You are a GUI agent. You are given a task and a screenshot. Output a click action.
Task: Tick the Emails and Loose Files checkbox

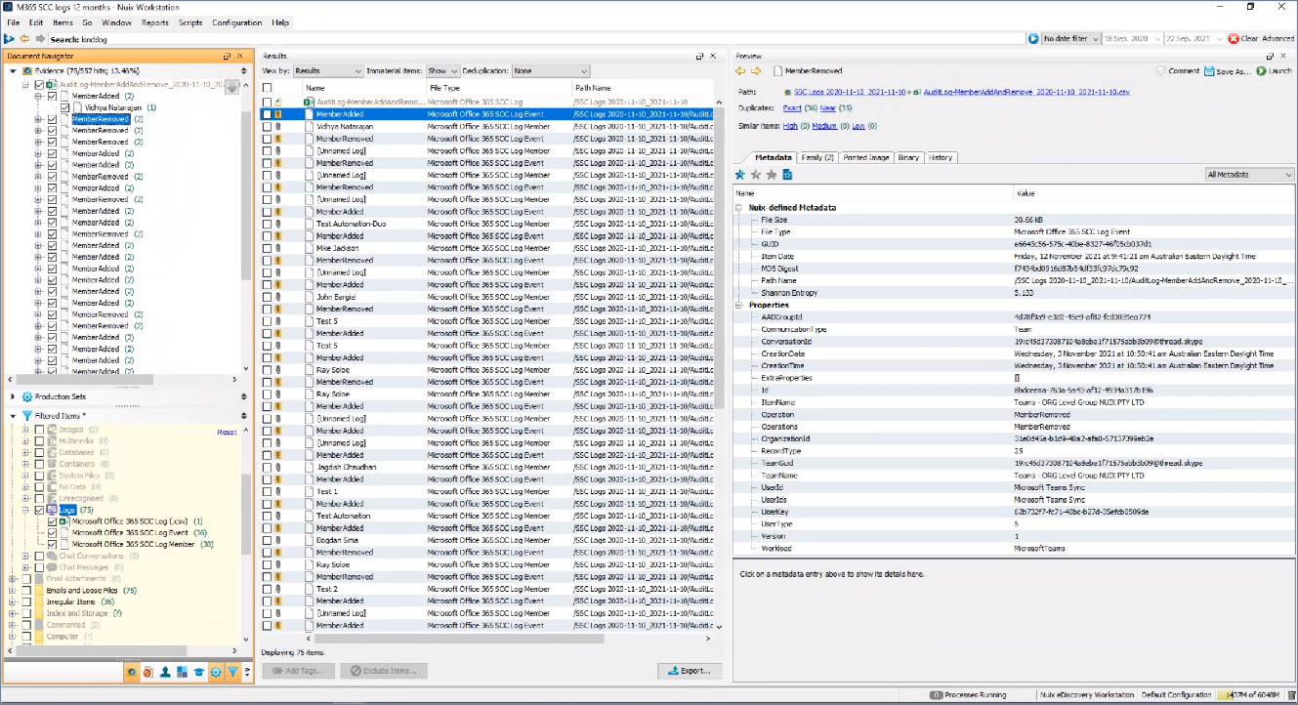pos(25,591)
